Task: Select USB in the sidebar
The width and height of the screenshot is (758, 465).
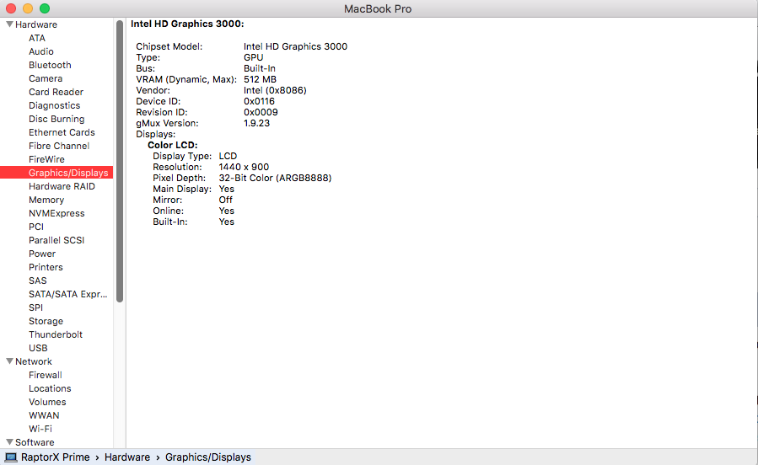Action: [38, 348]
